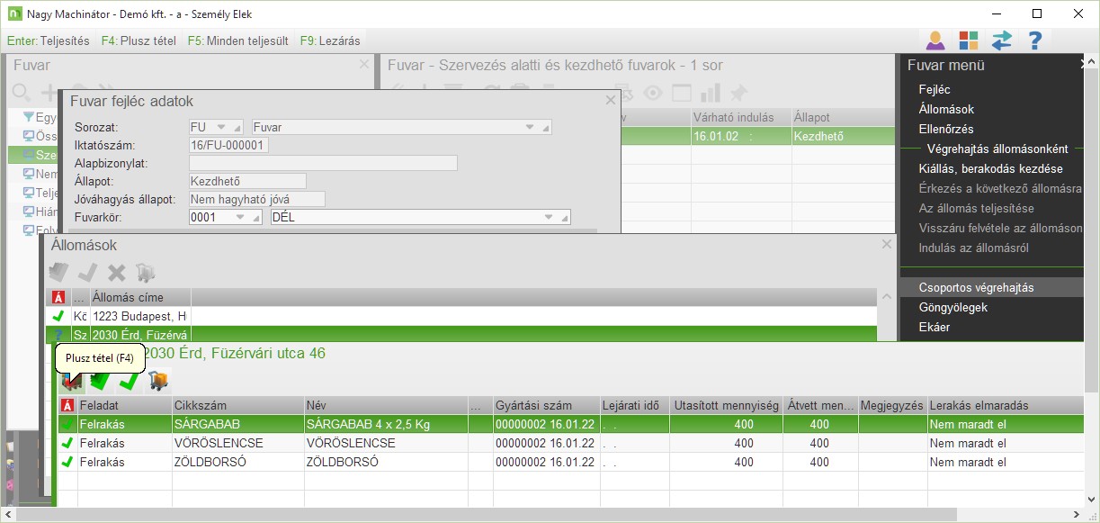Click the blue question mark in 2030 Érd row
1100x523 pixels.
click(58, 334)
